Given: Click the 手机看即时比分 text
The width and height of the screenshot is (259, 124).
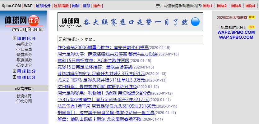Looking at the screenshot, I should coord(231,27).
